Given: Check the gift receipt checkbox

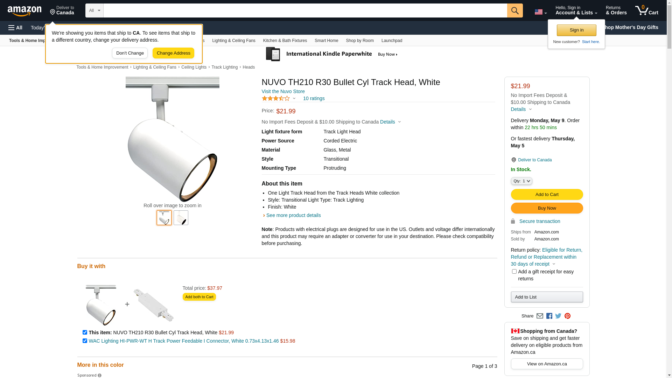Looking at the screenshot, I should (514, 272).
